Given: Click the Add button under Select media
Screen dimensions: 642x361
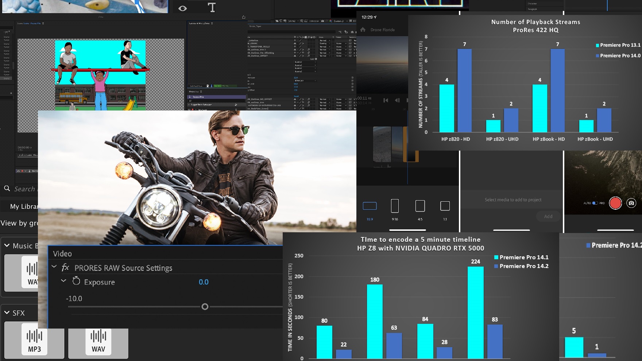Looking at the screenshot, I should point(548,217).
